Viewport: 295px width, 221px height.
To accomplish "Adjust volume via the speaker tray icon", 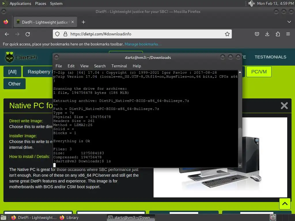I will tap(251, 3).
